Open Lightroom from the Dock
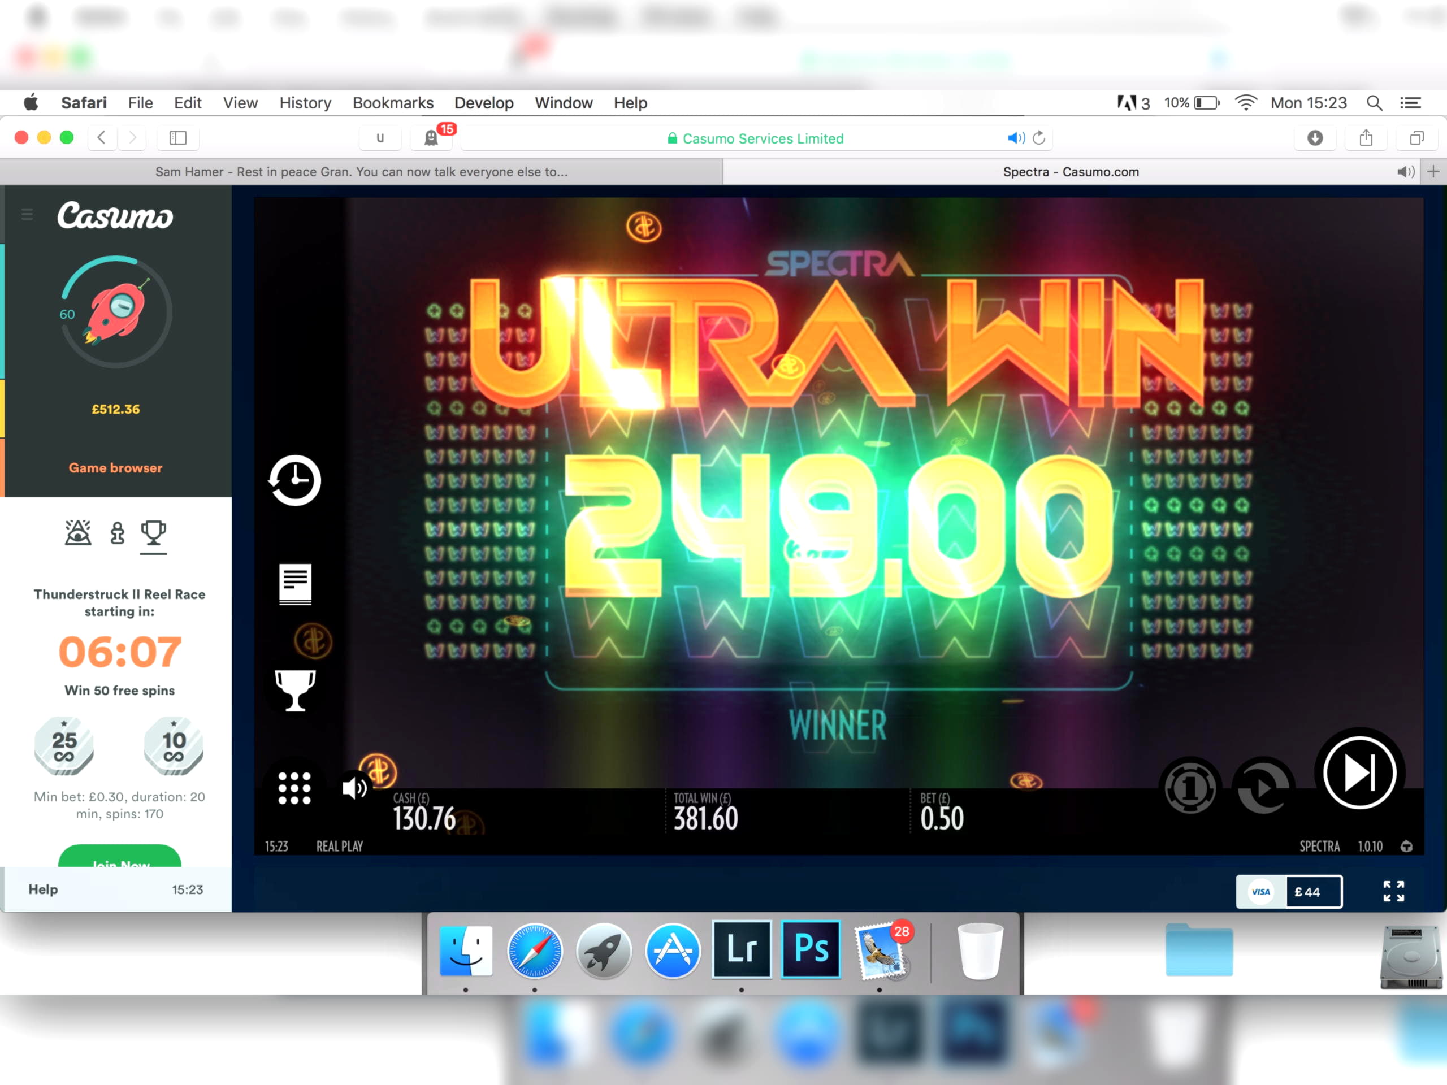The height and width of the screenshot is (1085, 1447). (741, 949)
